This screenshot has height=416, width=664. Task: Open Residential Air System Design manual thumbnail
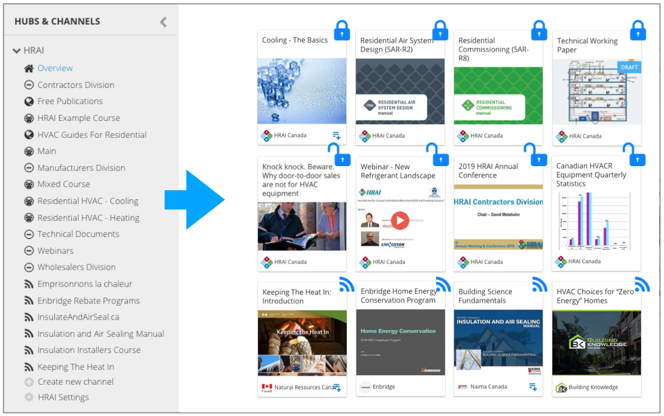click(x=400, y=92)
